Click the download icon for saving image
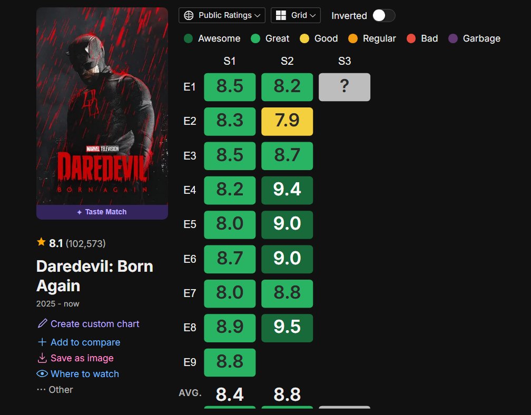This screenshot has width=531, height=415. (42, 358)
